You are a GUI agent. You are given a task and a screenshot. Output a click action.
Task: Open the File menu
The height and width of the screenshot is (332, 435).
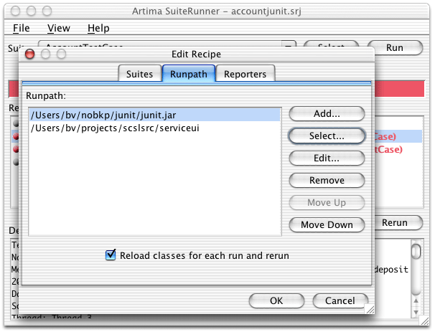[x=21, y=28]
